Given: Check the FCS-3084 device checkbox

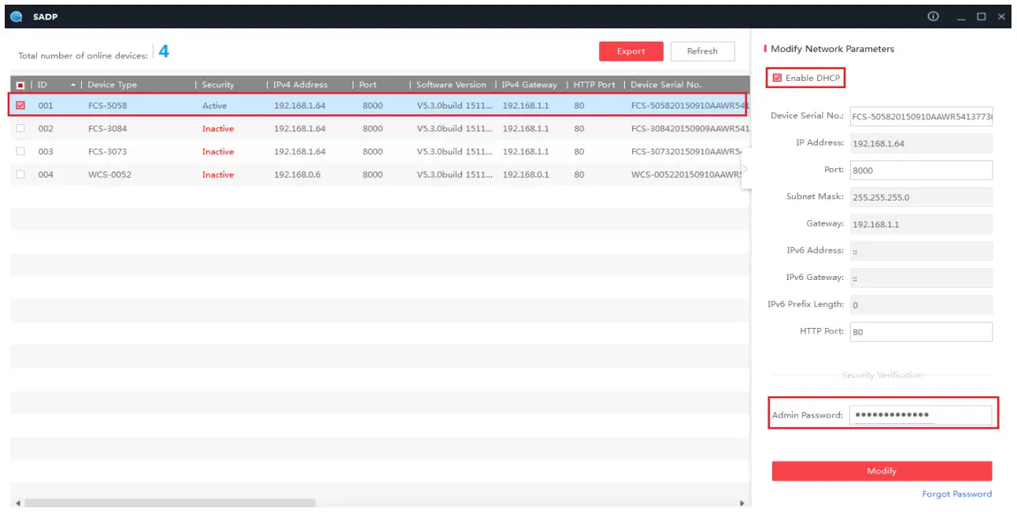Looking at the screenshot, I should (20, 128).
